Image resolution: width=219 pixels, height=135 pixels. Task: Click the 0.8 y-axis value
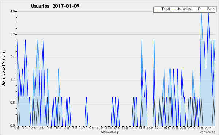pyautogui.click(x=12, y=103)
